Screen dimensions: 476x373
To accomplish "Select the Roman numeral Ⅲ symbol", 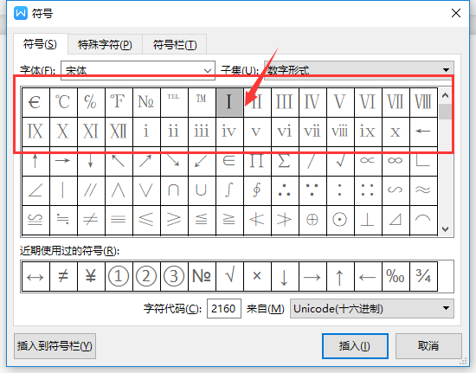I will tap(285, 102).
